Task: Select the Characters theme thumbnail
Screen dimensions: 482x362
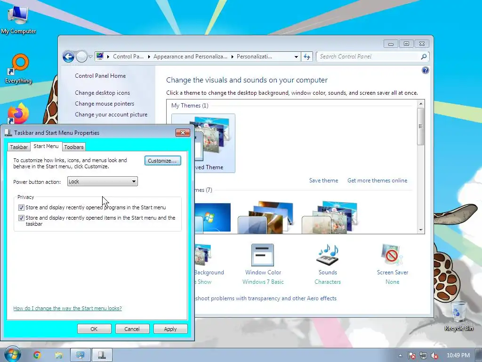Action: [329, 217]
